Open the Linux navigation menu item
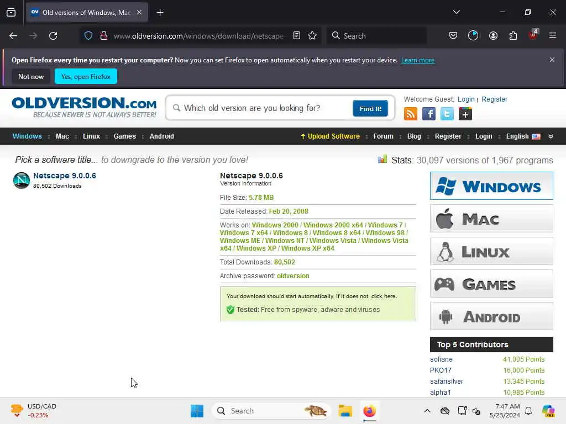This screenshot has width=566, height=424. [91, 136]
